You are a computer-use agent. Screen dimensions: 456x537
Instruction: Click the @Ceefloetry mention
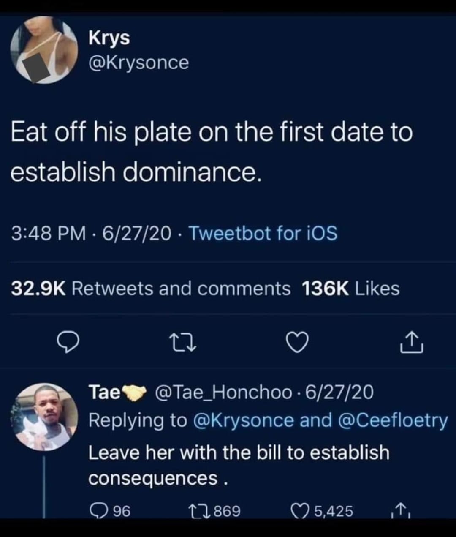[x=393, y=420]
